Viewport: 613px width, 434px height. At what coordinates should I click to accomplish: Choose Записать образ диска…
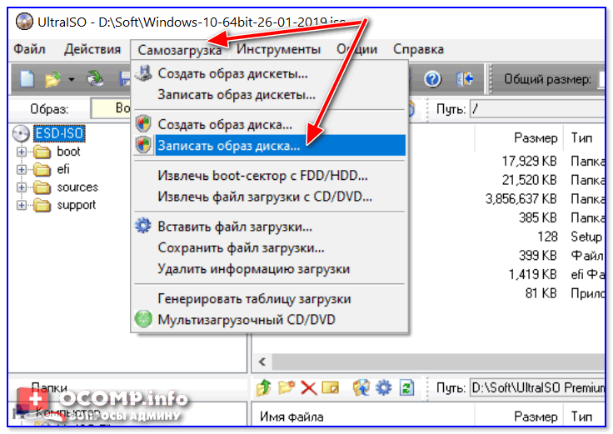click(x=269, y=146)
